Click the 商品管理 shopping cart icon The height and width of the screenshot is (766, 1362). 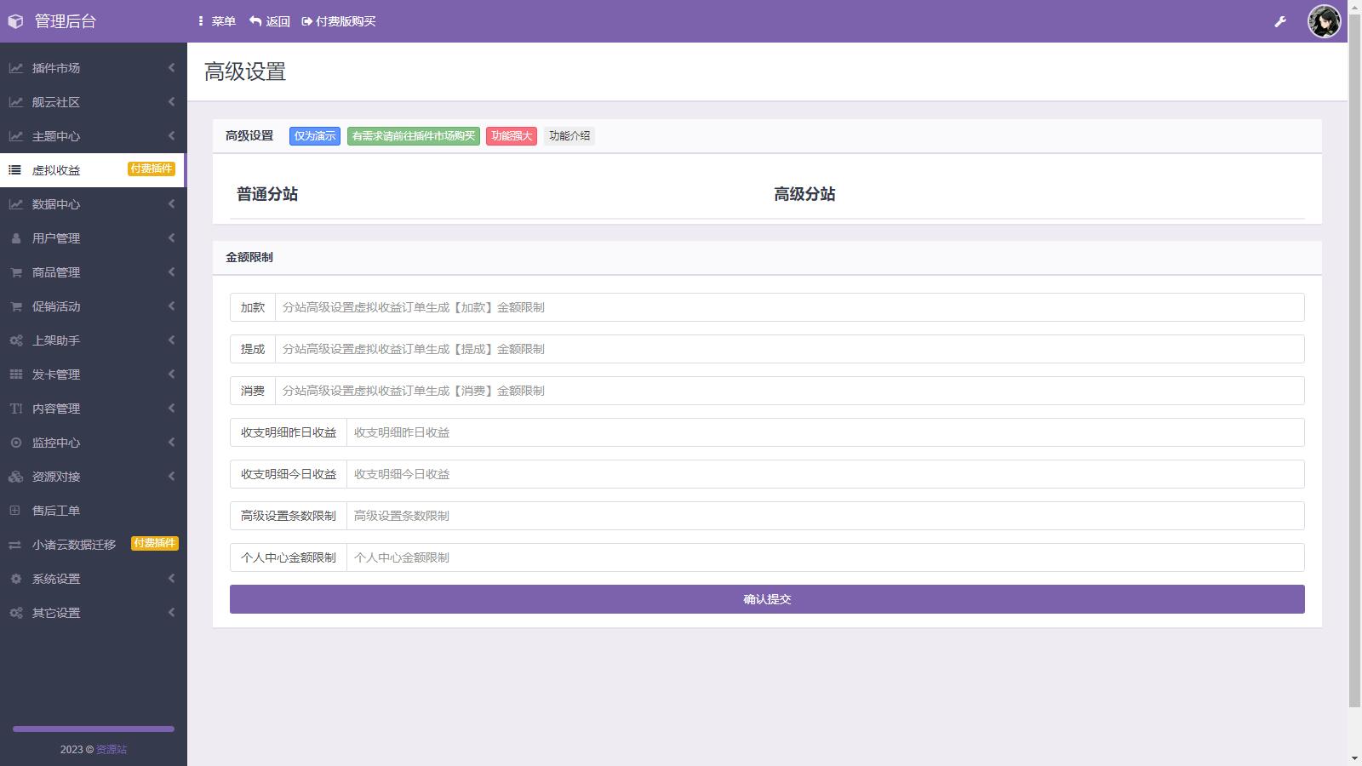click(15, 272)
